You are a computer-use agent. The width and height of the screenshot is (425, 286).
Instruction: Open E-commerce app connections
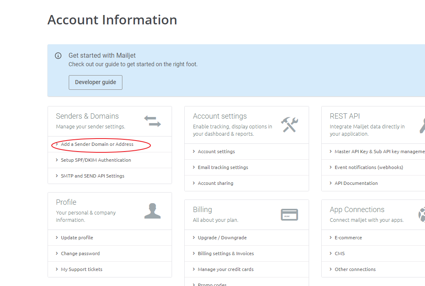coord(348,238)
